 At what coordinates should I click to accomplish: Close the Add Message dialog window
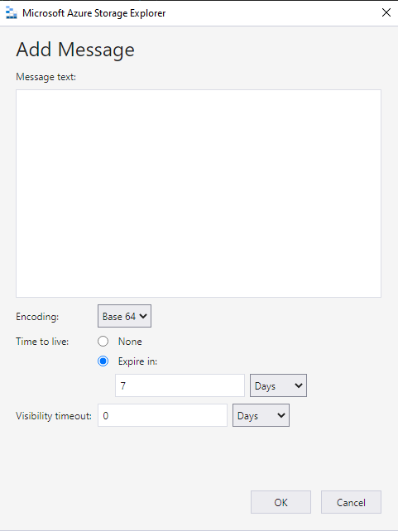pyautogui.click(x=386, y=13)
